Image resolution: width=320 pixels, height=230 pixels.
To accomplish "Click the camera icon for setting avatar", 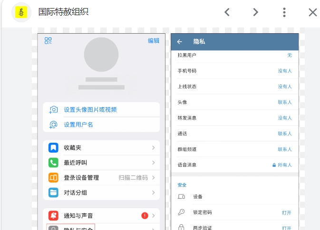I will [x=53, y=110].
